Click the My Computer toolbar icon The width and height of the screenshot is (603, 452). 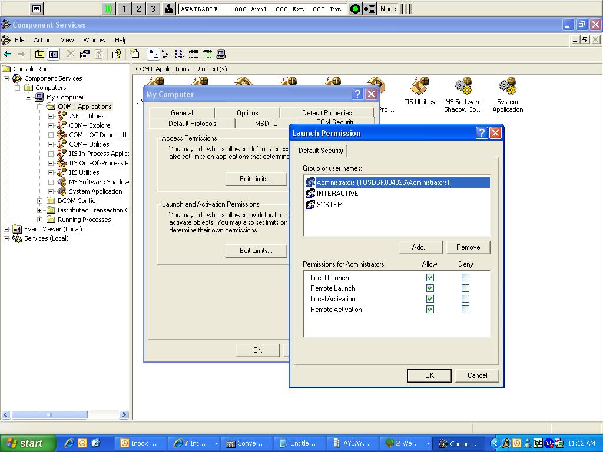pos(221,54)
